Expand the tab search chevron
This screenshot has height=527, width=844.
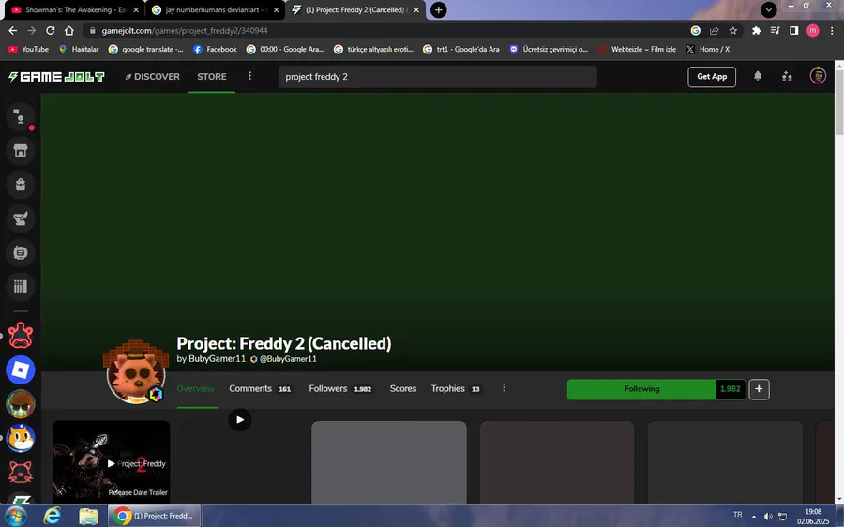point(769,9)
